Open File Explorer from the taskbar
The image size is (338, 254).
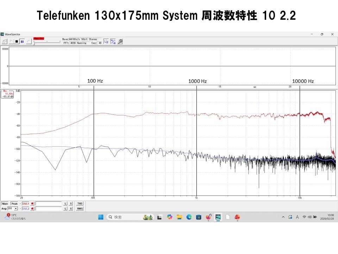point(179,217)
